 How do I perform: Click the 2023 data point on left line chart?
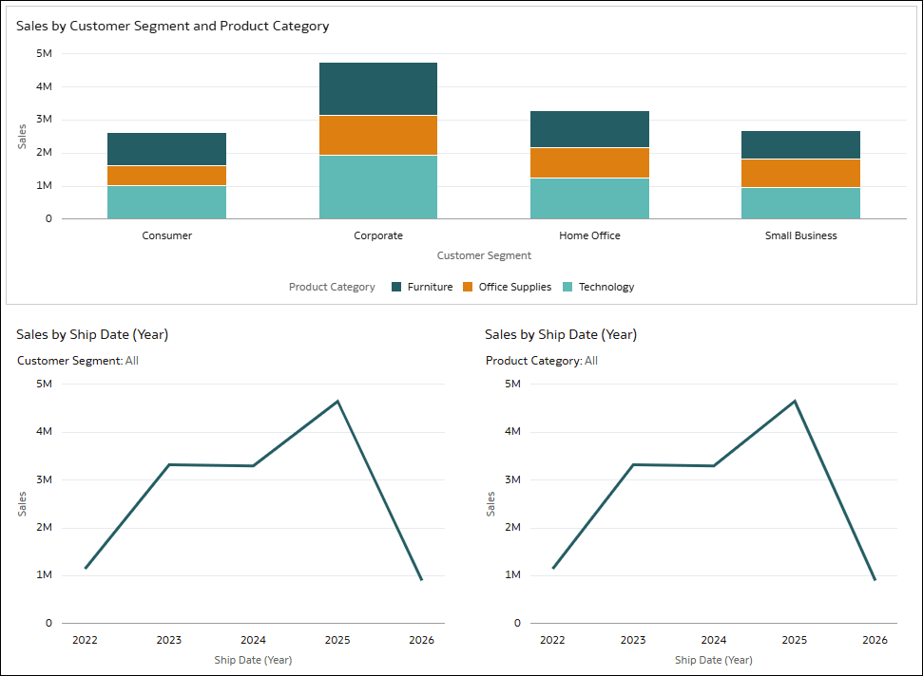click(169, 464)
